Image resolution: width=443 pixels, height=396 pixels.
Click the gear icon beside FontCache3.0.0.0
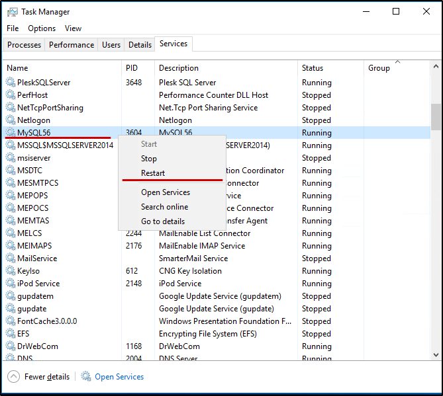(11, 321)
